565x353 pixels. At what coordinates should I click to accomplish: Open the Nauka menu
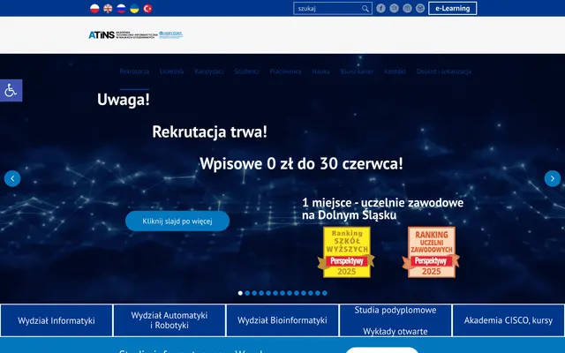[320, 71]
